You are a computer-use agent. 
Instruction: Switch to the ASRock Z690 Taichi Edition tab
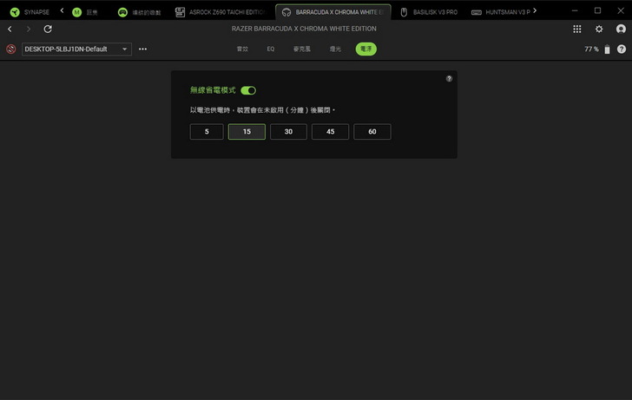pyautogui.click(x=221, y=12)
